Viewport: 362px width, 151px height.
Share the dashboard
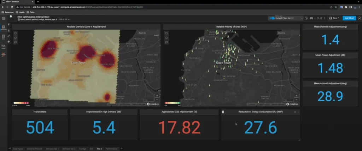click(321, 18)
